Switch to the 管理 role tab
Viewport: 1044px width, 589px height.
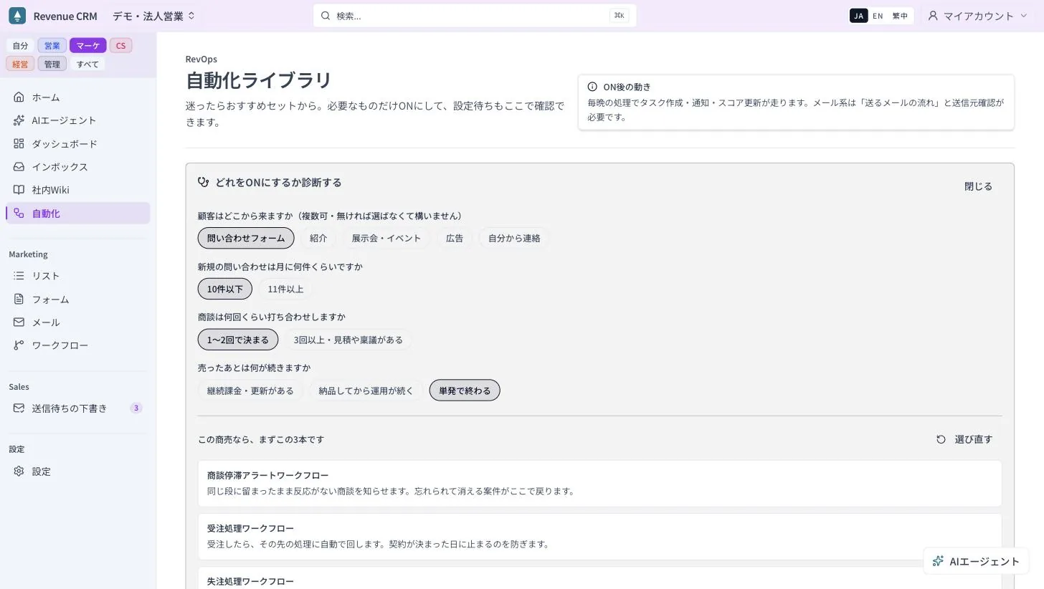[x=52, y=64]
